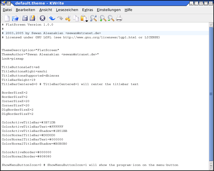This screenshot has width=214, height=171.
Task: Place the cursor in the "# FlatScreen Version 1.0.0" line
Action: click(27, 25)
